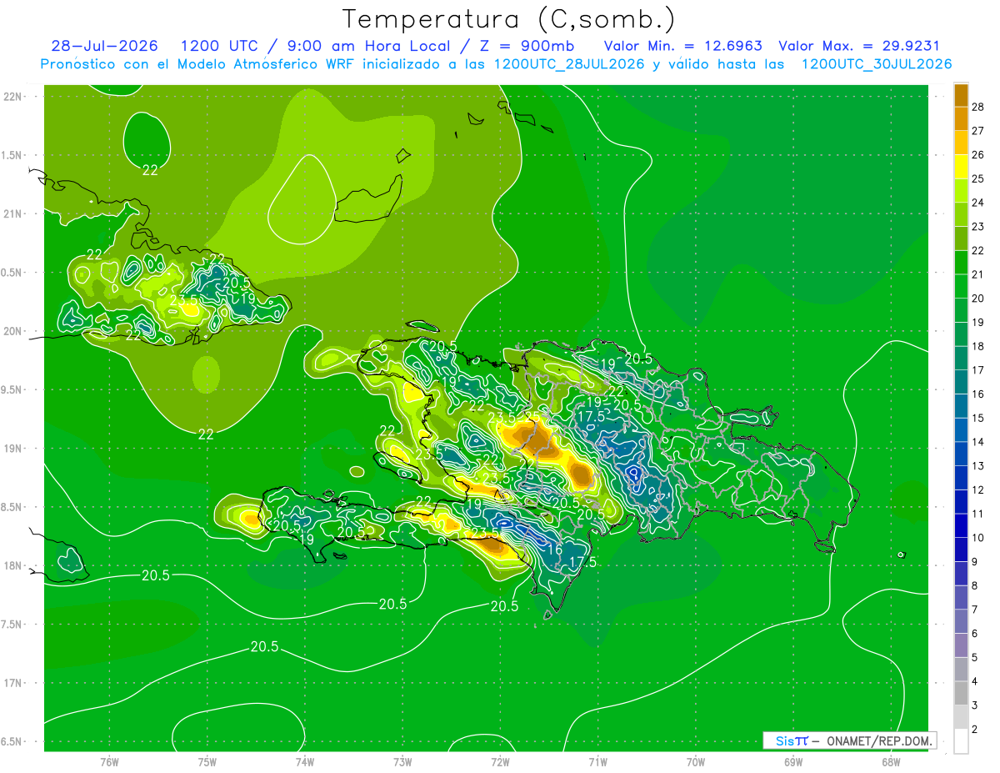
Task: Click the '68W' longitude axis label
Action: tap(891, 761)
